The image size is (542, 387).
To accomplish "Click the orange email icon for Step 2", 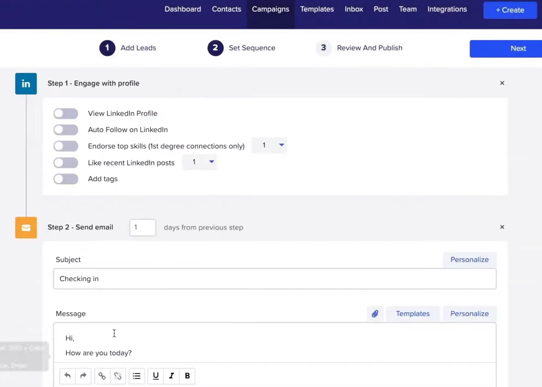I will coord(26,227).
